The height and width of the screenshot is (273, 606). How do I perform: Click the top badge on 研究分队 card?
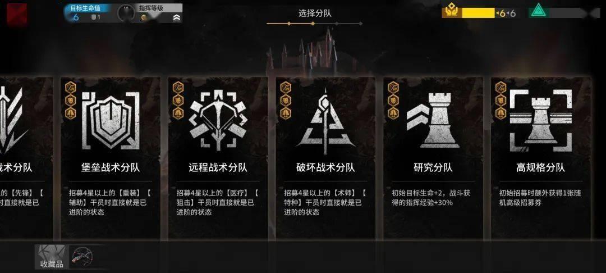coord(393,88)
